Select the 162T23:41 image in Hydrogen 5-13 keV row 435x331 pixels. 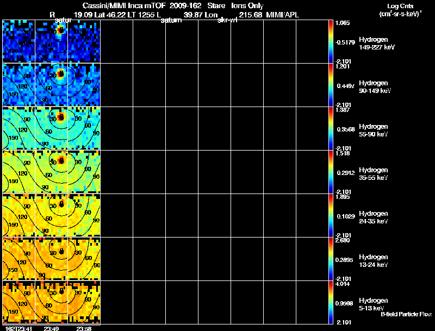click(x=18, y=302)
